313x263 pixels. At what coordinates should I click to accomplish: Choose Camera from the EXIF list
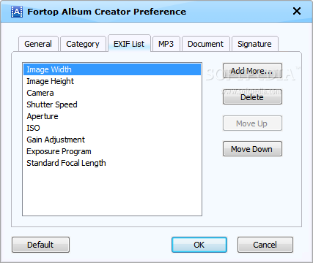pyautogui.click(x=112, y=93)
